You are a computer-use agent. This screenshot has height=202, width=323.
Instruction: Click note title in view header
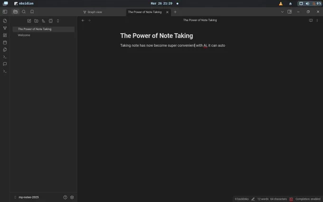point(200,20)
